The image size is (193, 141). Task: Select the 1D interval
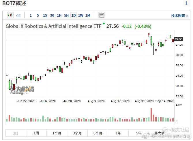pos(74,16)
